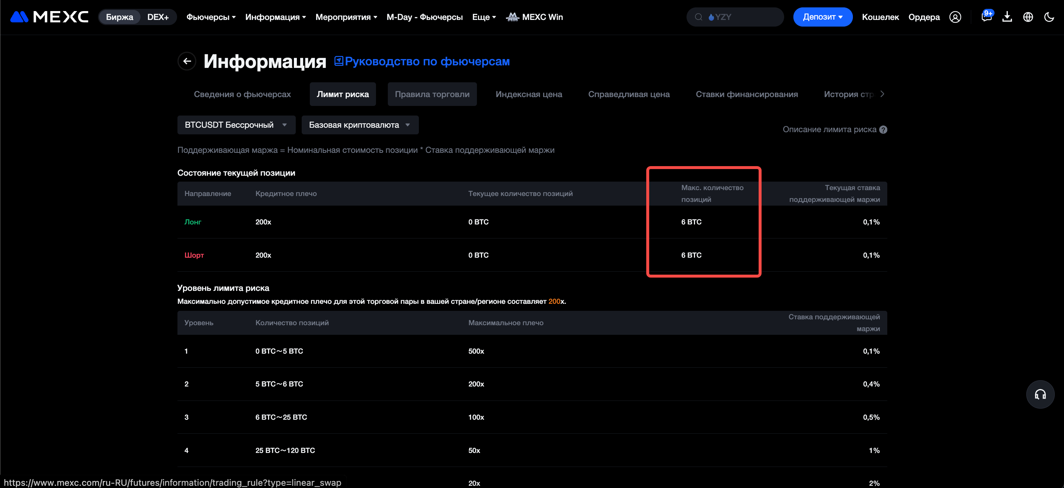
Task: Expand the Мероприятия menu
Action: (346, 17)
